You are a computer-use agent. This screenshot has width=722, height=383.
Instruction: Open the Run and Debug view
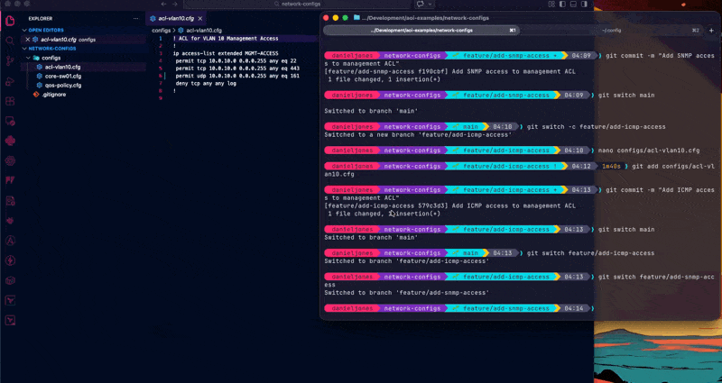(10, 81)
